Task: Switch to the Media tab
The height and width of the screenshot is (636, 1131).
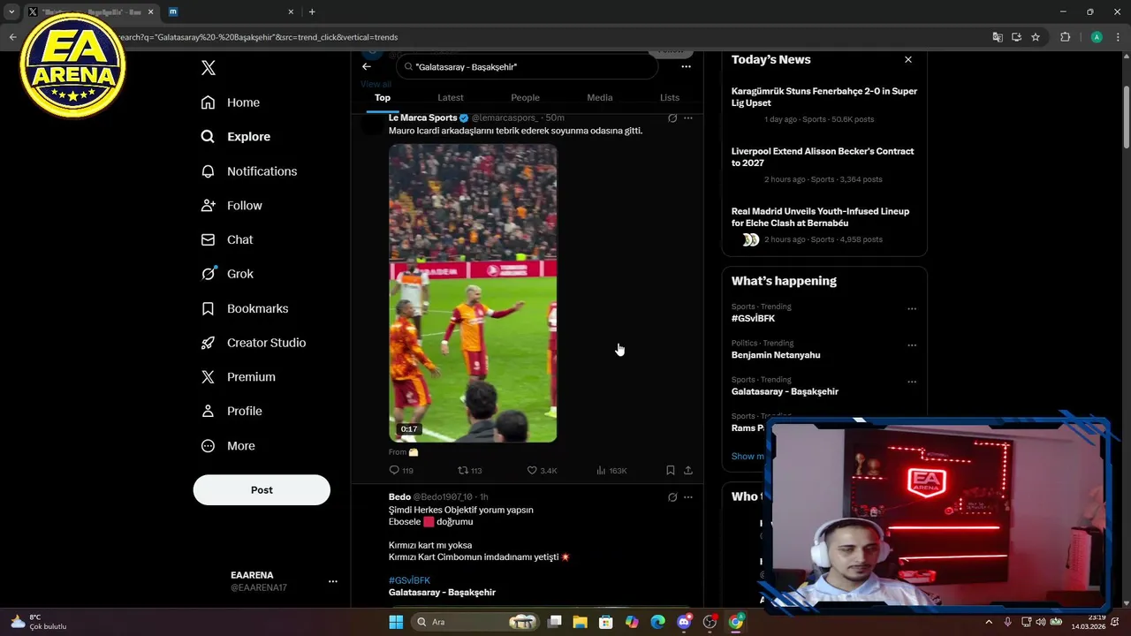Action: pyautogui.click(x=599, y=97)
